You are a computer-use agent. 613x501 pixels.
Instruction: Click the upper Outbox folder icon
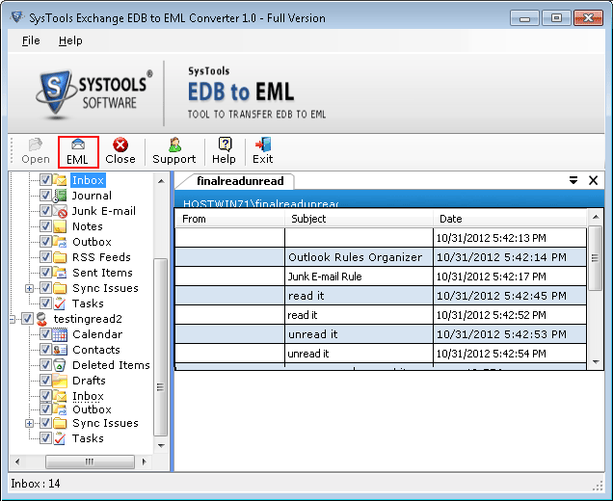(x=60, y=242)
